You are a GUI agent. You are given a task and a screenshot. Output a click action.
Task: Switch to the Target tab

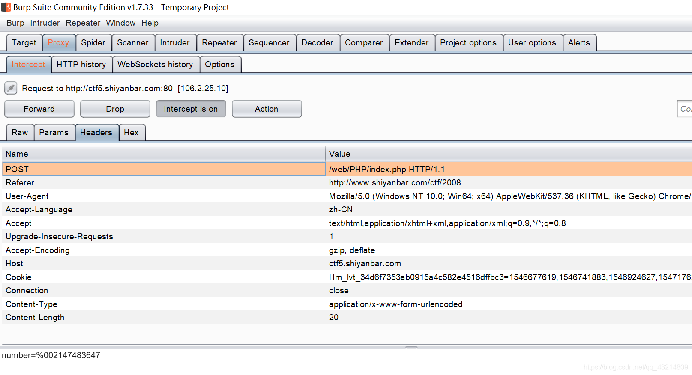pos(24,43)
